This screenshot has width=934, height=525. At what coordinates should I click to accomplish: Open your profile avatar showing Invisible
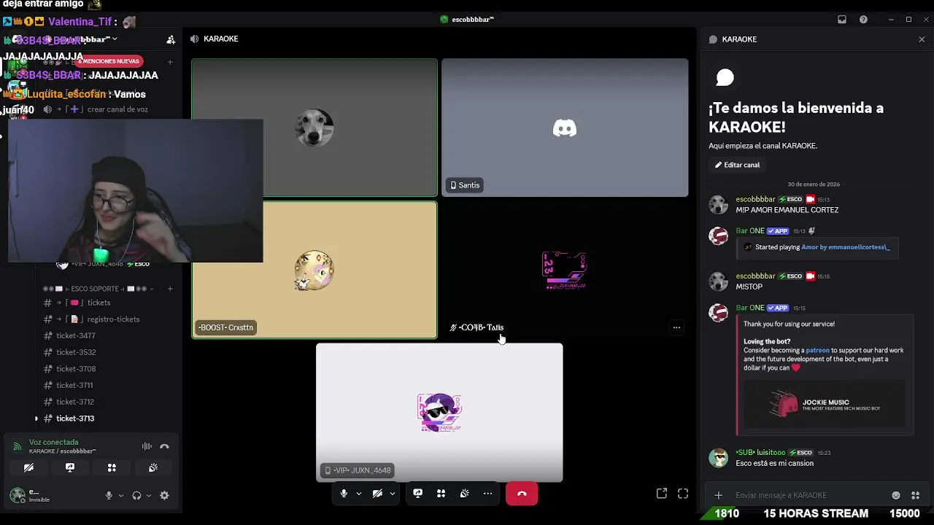click(x=18, y=495)
